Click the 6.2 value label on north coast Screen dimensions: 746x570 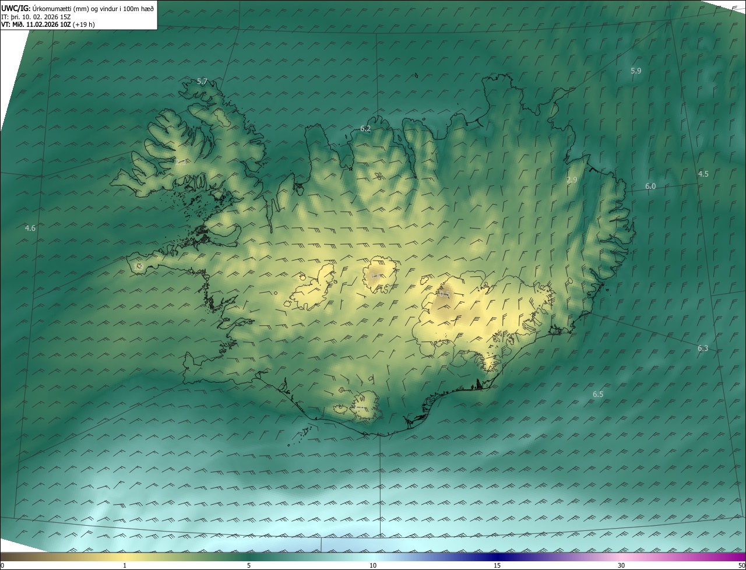coord(365,129)
